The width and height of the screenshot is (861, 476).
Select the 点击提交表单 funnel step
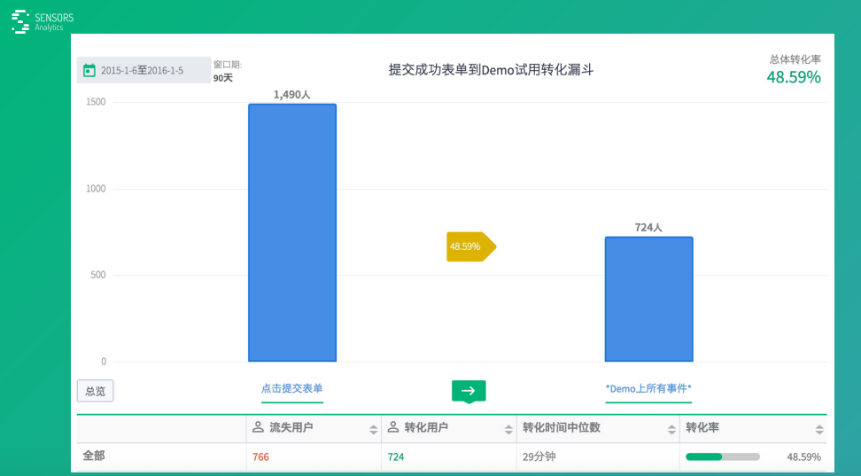tap(292, 388)
